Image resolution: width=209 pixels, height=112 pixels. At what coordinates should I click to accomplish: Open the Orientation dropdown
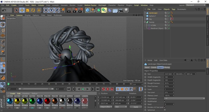click(185, 99)
